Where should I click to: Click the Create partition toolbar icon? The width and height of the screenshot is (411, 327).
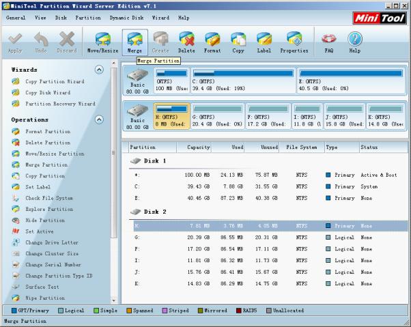pyautogui.click(x=160, y=42)
